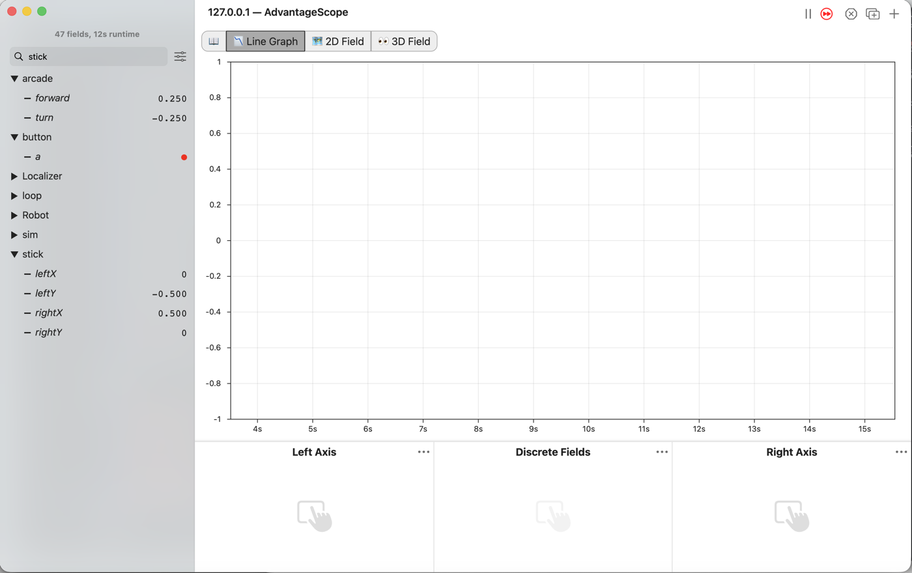
Task: Select the forward field
Action: pyautogui.click(x=52, y=98)
